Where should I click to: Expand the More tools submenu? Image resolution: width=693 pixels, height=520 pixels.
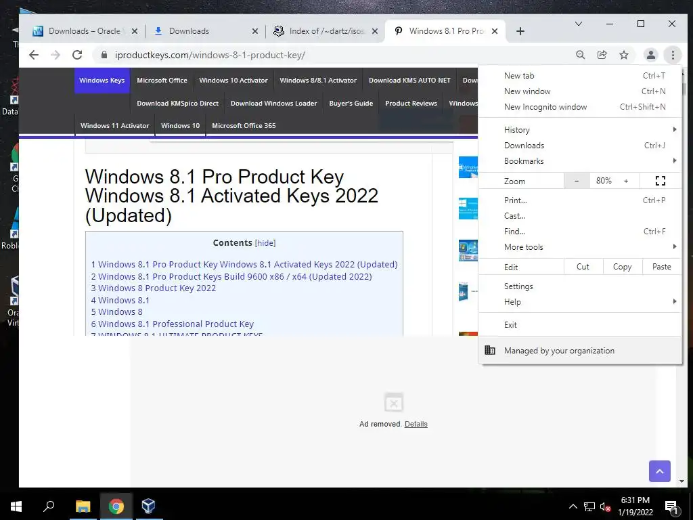click(x=580, y=246)
